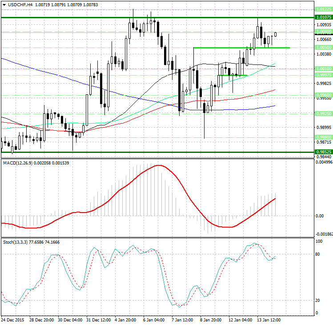Click the MACD 0.00 level label
Image resolution: width=333 pixels, height=325 pixels.
tap(319, 216)
